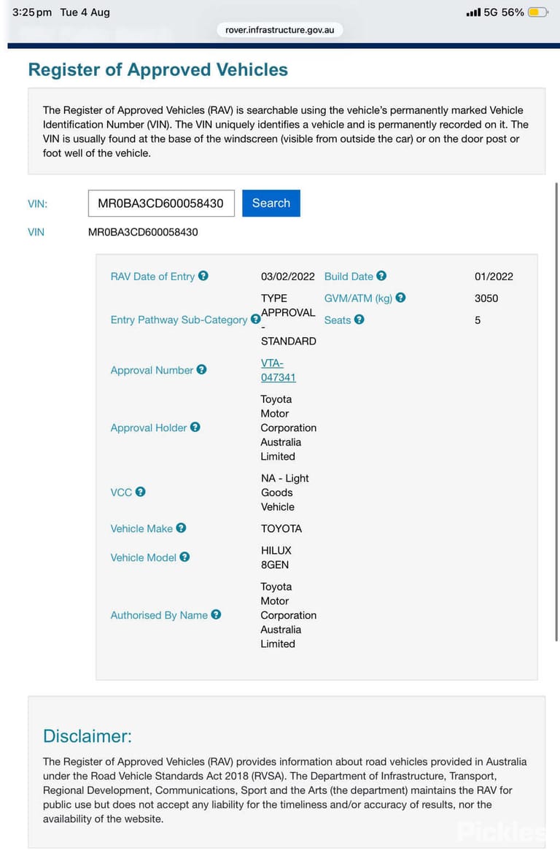Click the Entry Pathway Sub-Category label
This screenshot has height=853, width=560.
(x=179, y=320)
